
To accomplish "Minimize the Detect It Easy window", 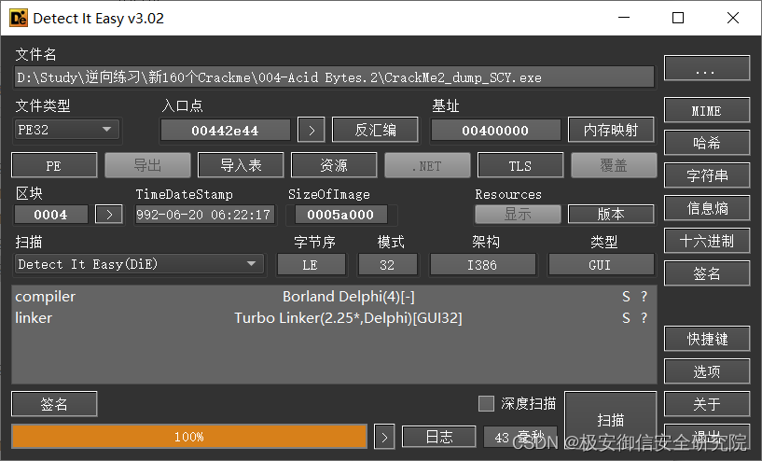I will [624, 18].
